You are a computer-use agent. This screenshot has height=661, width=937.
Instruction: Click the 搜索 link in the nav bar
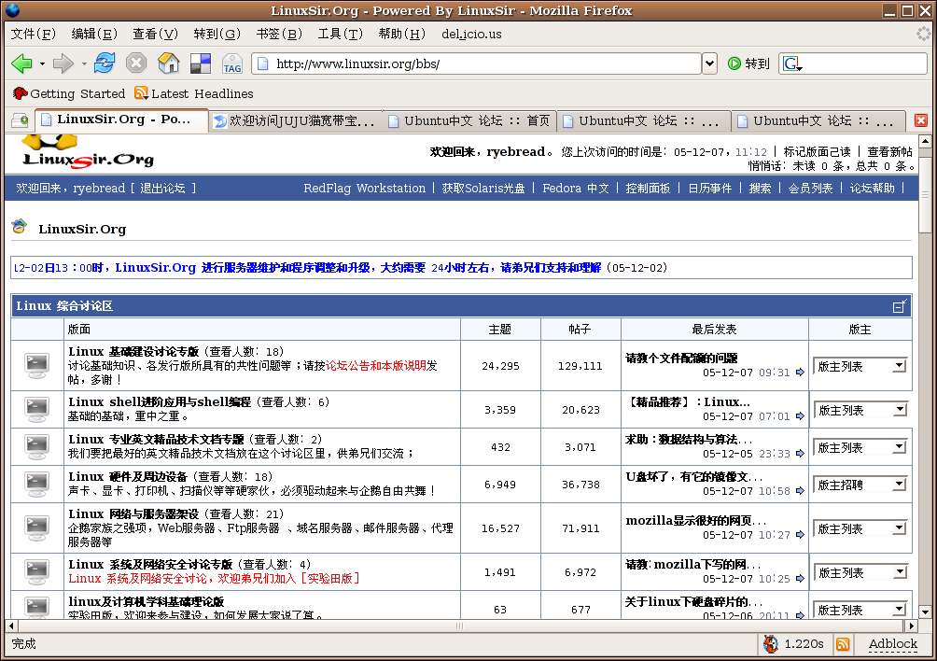760,189
